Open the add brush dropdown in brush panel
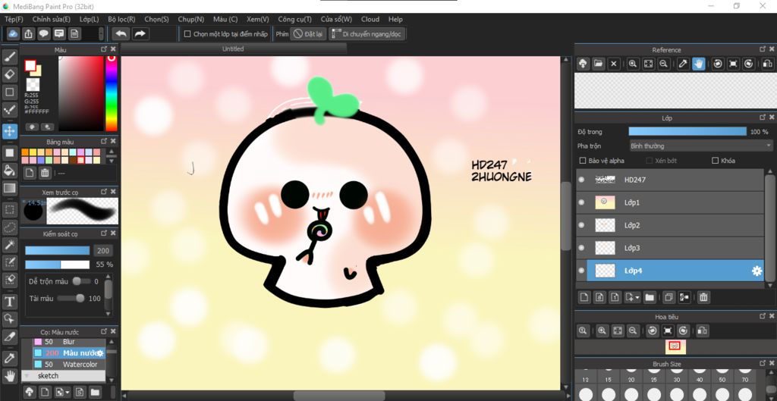The height and width of the screenshot is (401, 777). pyautogui.click(x=67, y=392)
